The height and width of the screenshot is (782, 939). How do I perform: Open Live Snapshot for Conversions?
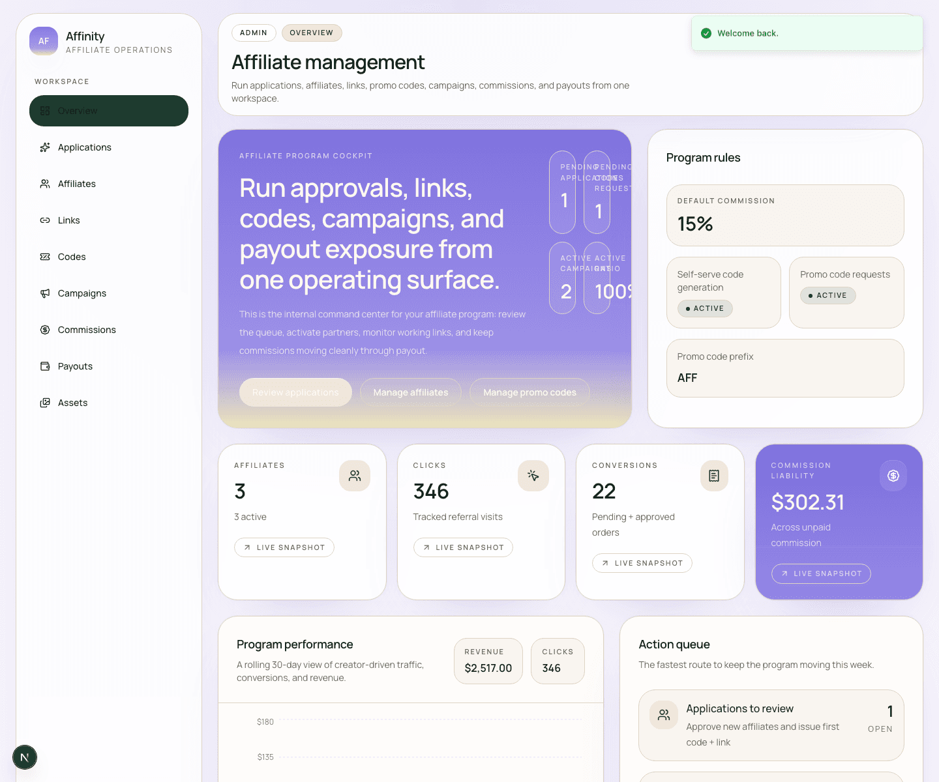tap(642, 562)
